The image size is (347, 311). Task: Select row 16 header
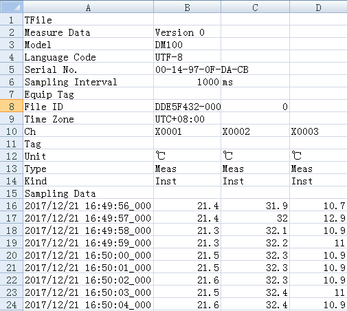(x=12, y=206)
